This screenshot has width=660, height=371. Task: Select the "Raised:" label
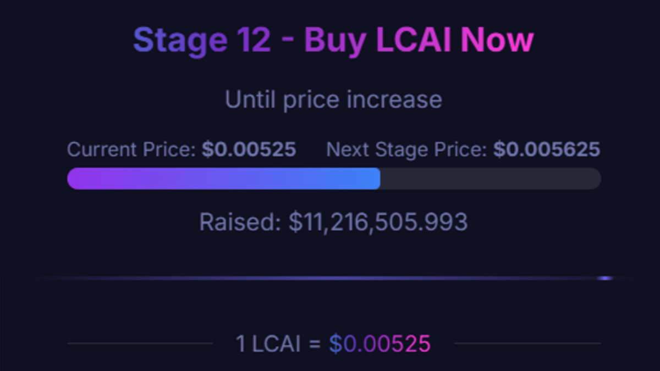pos(240,222)
